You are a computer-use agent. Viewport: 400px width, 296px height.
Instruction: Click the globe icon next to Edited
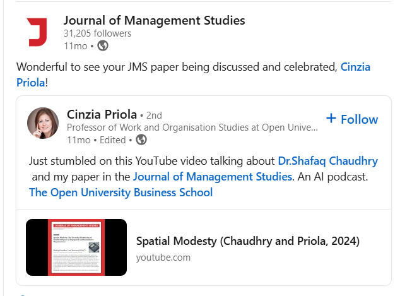[x=141, y=139]
